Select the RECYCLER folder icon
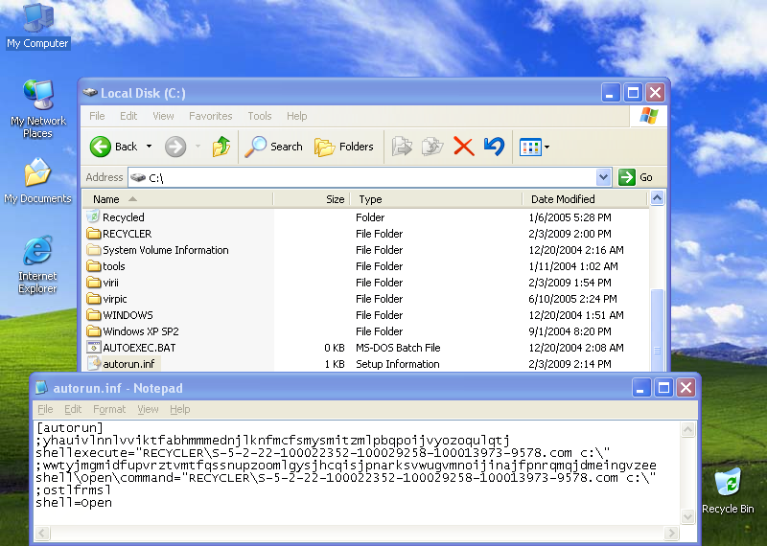The image size is (767, 546). (93, 233)
